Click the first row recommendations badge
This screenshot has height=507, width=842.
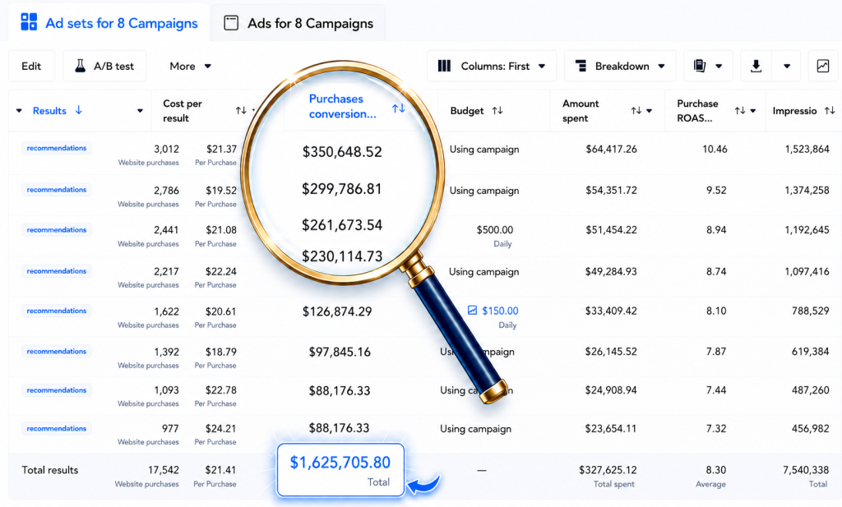pos(57,148)
